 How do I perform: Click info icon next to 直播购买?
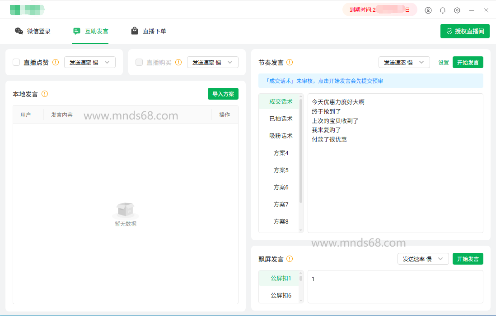click(178, 62)
